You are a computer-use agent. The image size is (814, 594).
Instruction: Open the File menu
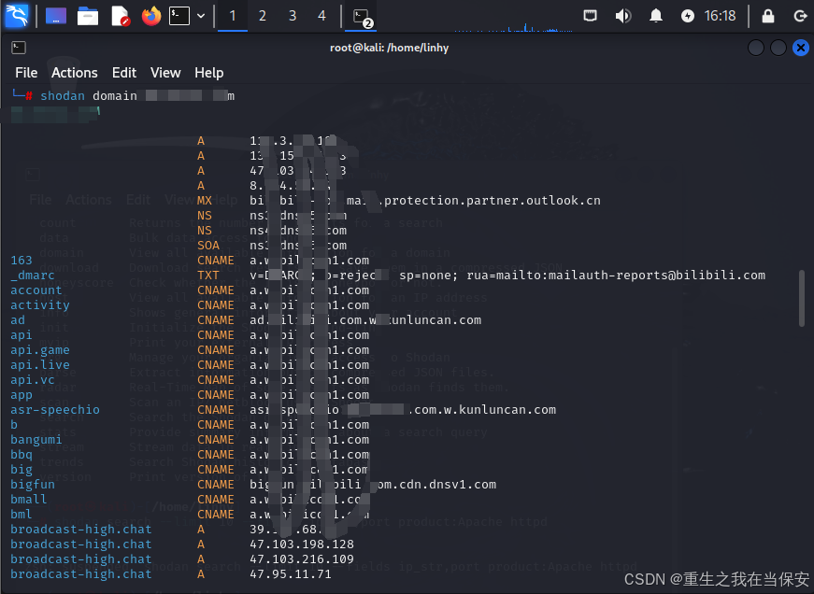point(26,73)
